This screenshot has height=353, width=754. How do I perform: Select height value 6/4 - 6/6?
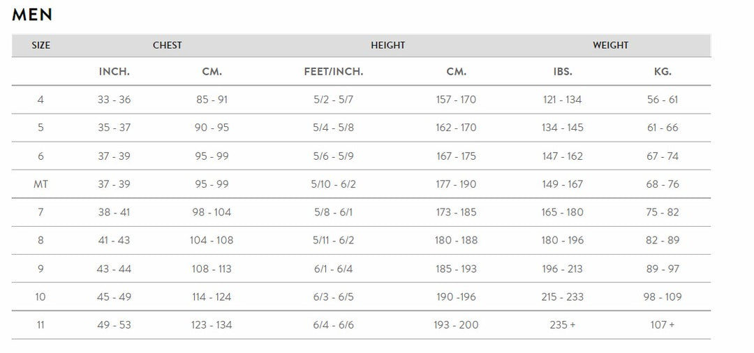[x=334, y=325]
